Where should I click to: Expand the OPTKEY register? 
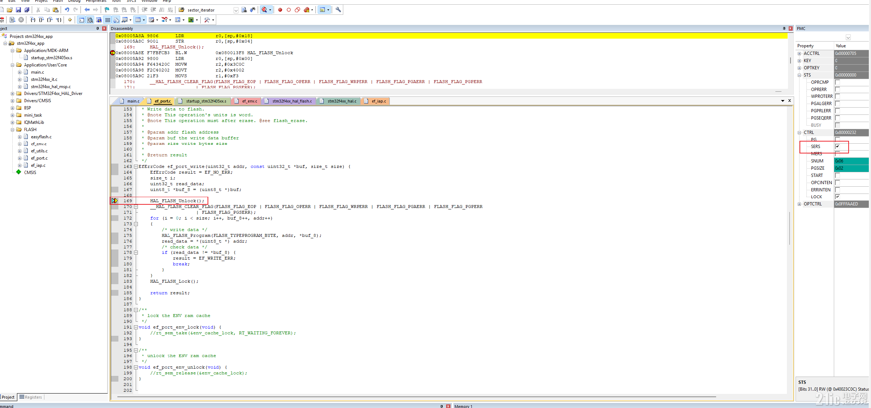tap(800, 68)
